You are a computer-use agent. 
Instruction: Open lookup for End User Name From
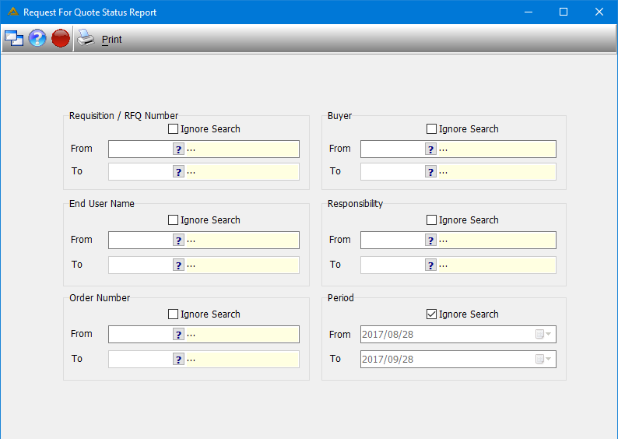[178, 241]
